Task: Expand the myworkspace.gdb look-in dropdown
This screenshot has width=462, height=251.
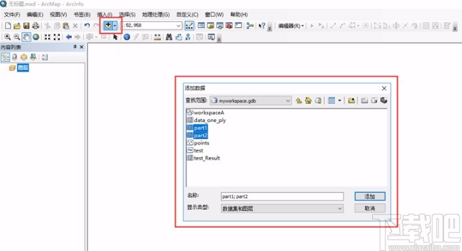Action: pos(288,101)
